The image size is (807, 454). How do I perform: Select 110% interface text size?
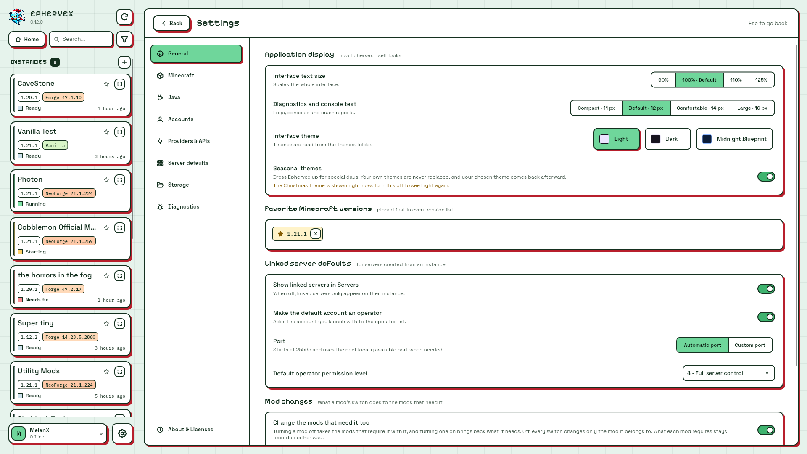tap(736, 80)
